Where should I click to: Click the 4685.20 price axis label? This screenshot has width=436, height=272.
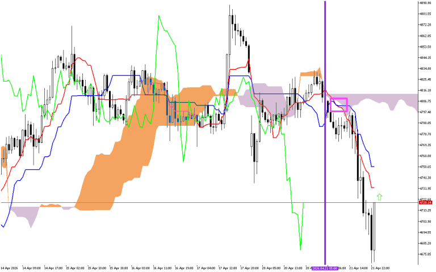(425, 243)
